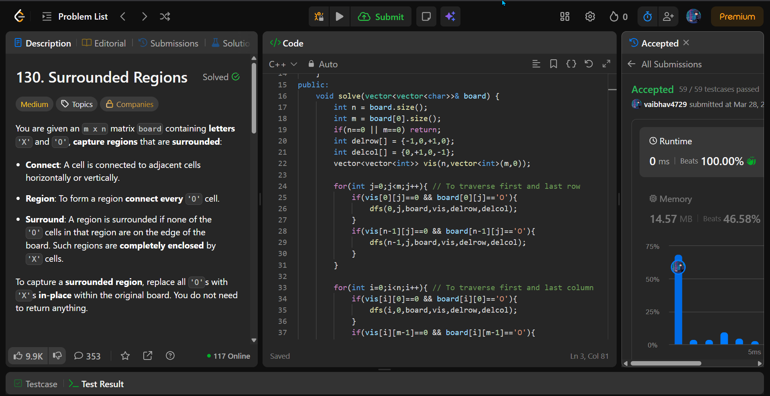
Task: Switch to the Editorial tab
Action: point(104,43)
